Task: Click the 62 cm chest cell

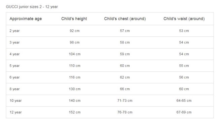Action: click(x=125, y=77)
